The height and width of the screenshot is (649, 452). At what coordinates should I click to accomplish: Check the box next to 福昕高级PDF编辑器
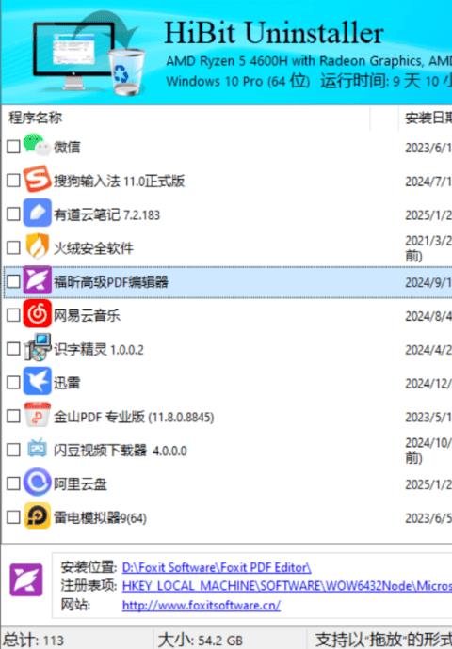[x=13, y=281]
